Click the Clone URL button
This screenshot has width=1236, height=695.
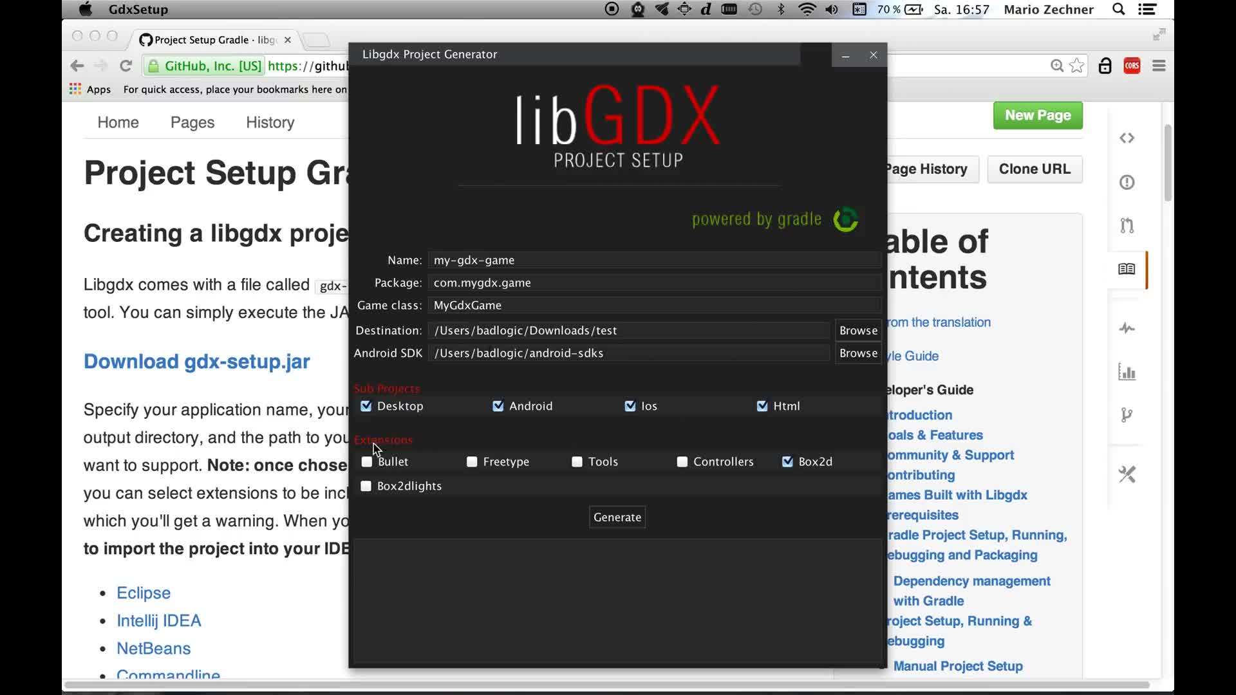click(x=1035, y=169)
